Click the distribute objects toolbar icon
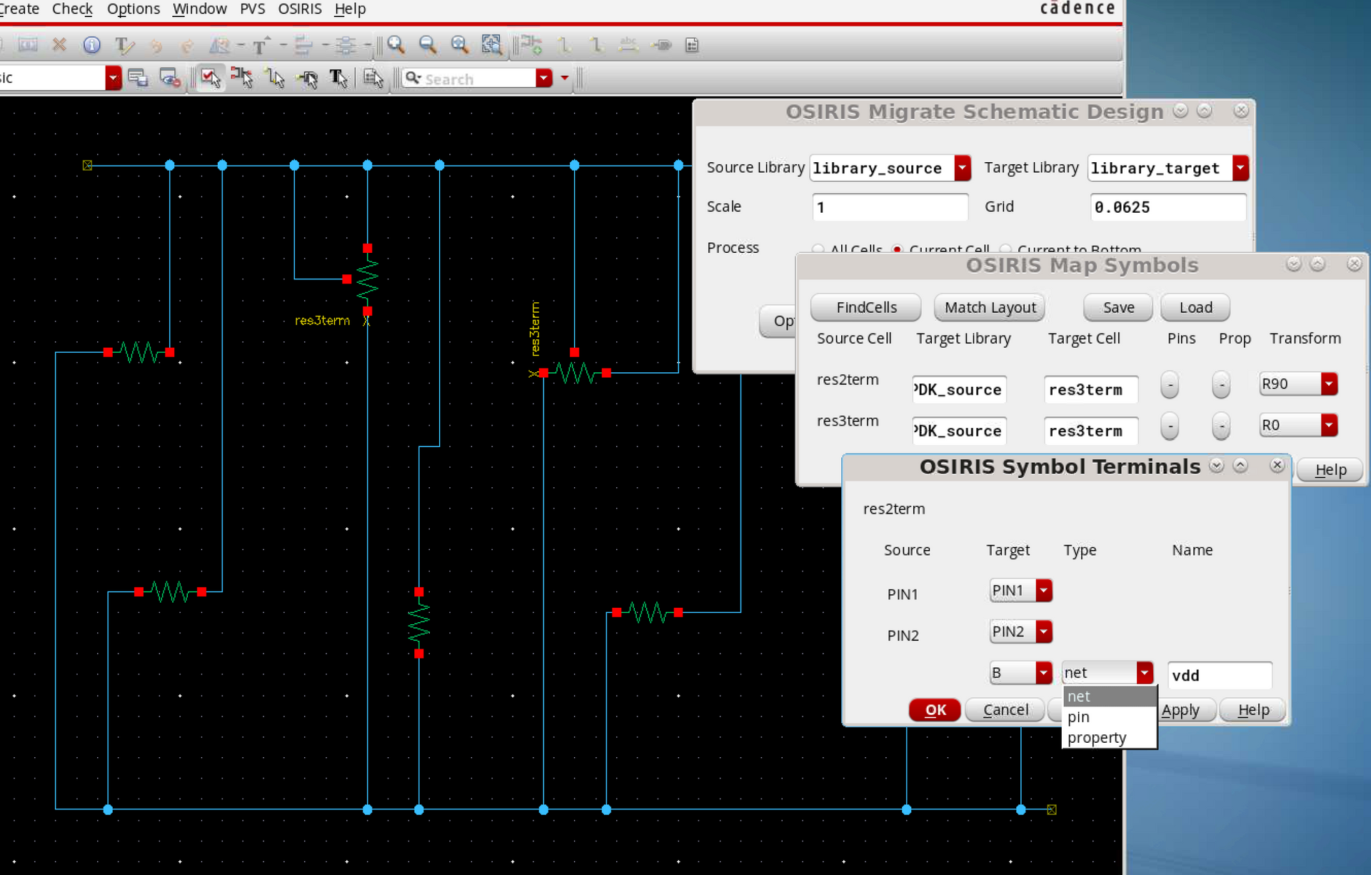Screen dimensions: 1371x875 (346, 45)
